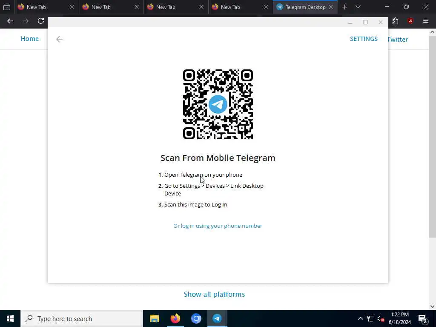Click the Open Telegram on your phone step
Image resolution: width=436 pixels, height=327 pixels.
203,175
